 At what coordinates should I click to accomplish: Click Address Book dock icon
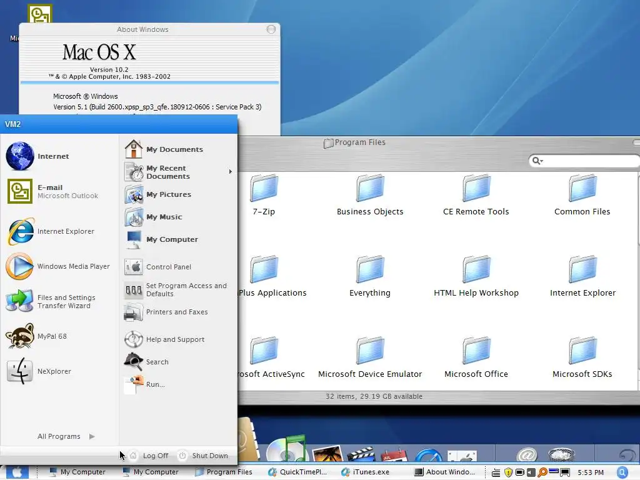click(x=247, y=440)
